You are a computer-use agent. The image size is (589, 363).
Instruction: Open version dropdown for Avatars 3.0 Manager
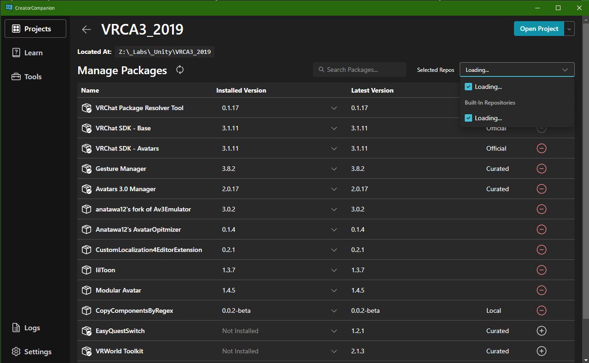[x=334, y=189]
